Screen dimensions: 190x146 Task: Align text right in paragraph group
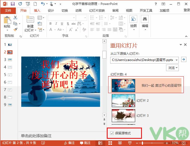coord(104,30)
